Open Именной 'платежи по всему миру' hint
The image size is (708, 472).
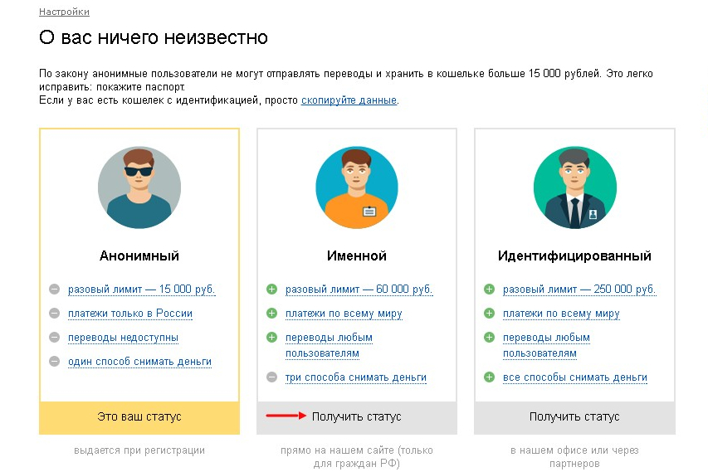pos(344,314)
